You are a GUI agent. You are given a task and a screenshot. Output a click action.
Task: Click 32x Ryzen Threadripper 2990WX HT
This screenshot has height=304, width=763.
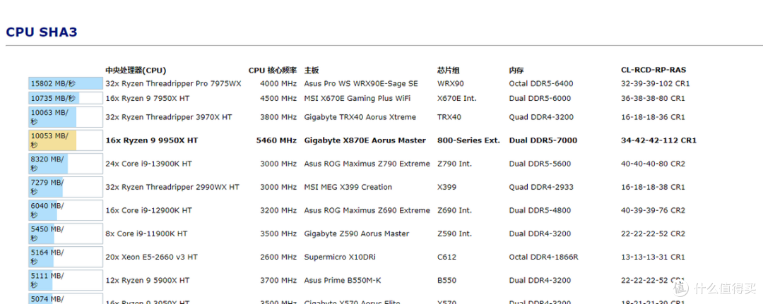[172, 187]
